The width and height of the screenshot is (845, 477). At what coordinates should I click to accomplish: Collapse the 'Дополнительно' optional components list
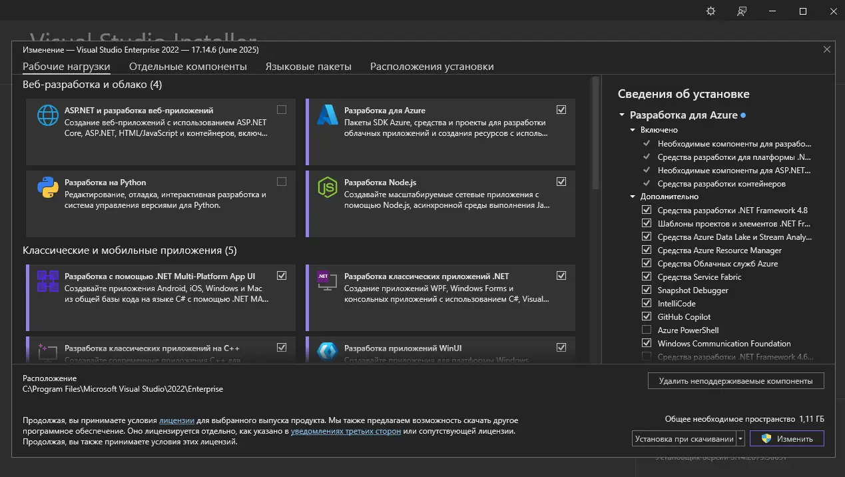tap(633, 197)
